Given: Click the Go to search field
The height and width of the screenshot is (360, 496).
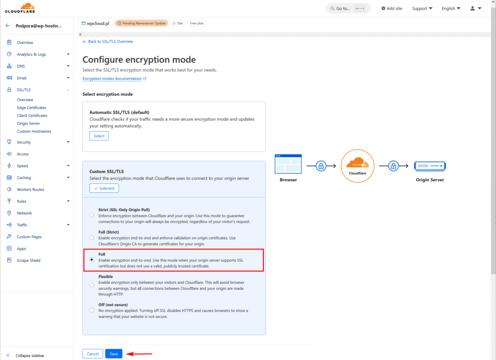Looking at the screenshot, I should point(348,8).
